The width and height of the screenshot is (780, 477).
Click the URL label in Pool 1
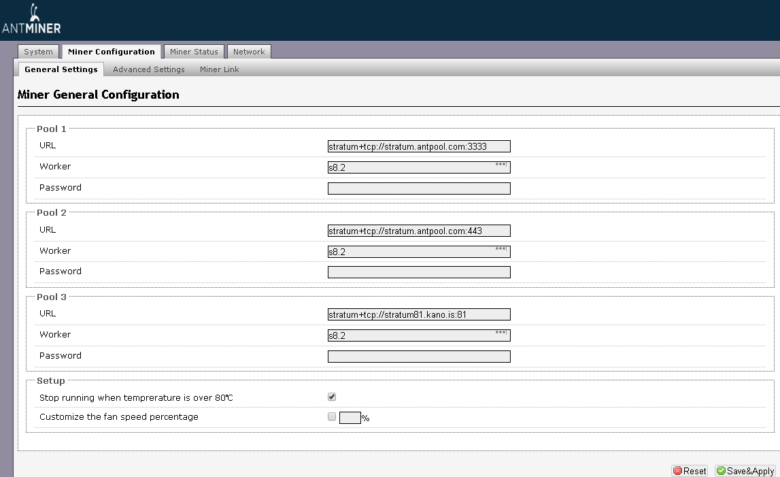[x=48, y=146]
